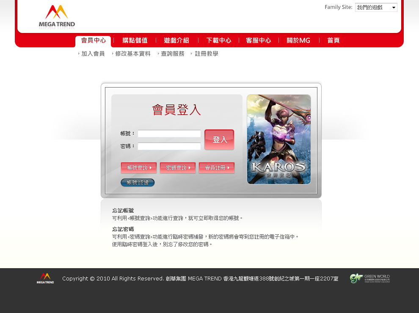Select 下載中心 in navigation bar

point(218,40)
